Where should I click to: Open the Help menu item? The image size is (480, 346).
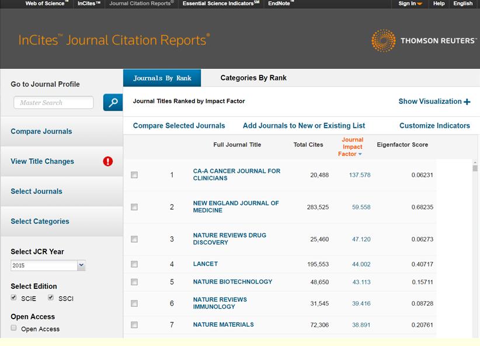(x=439, y=4)
